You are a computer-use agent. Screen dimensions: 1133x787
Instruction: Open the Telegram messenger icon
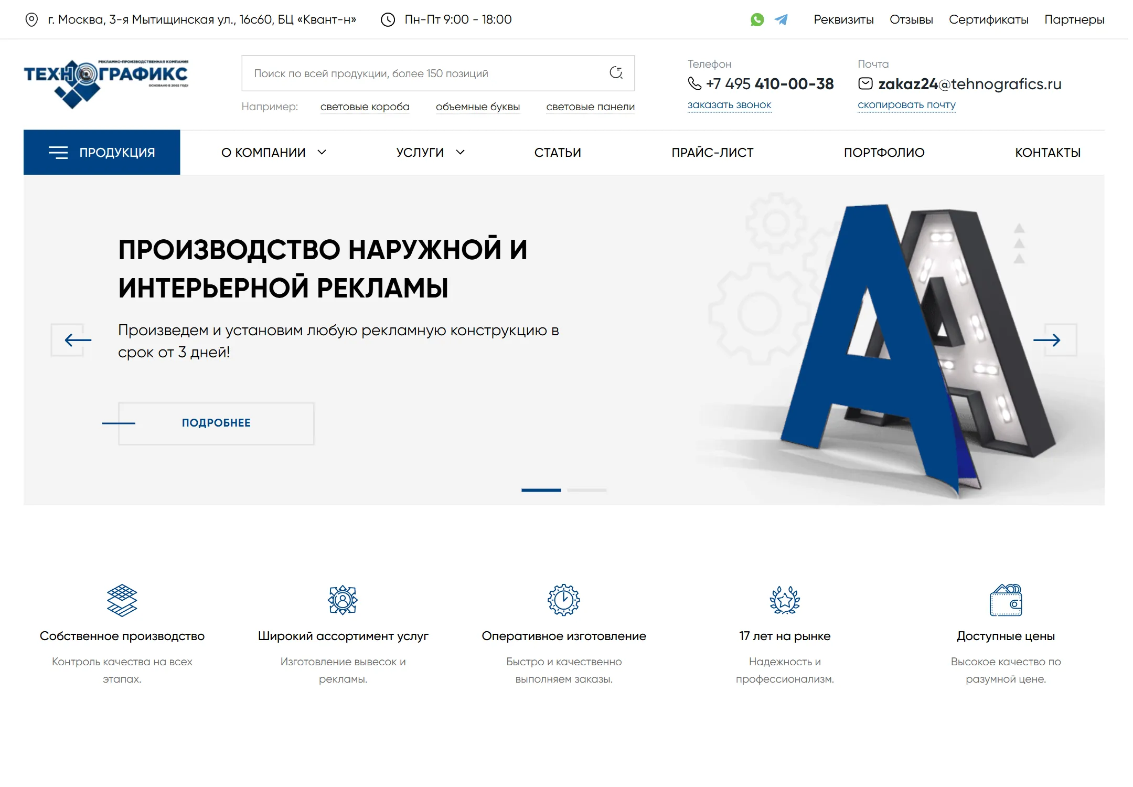point(781,19)
